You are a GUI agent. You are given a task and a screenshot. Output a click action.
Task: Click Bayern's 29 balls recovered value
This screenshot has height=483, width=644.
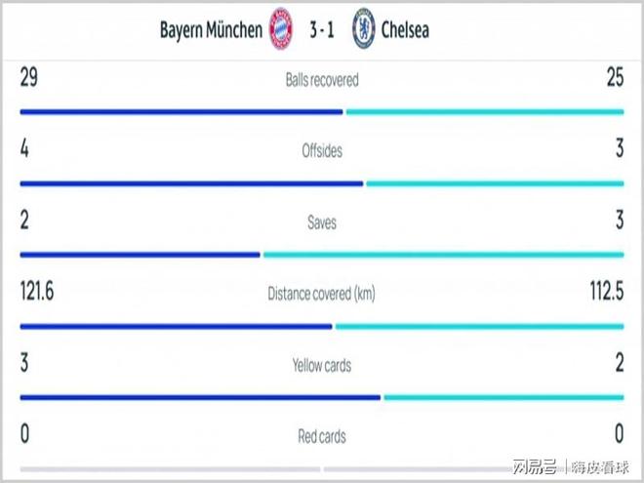click(28, 79)
